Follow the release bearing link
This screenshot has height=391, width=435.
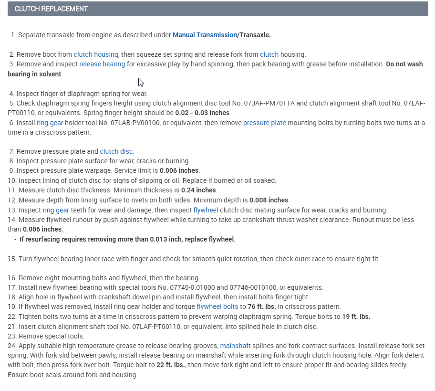tap(102, 64)
